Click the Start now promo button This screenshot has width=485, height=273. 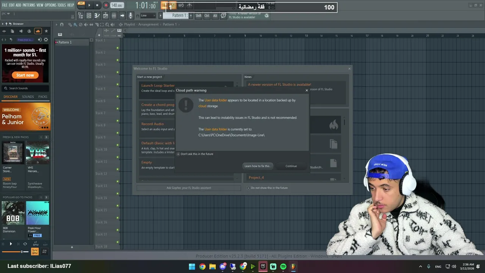point(25,75)
